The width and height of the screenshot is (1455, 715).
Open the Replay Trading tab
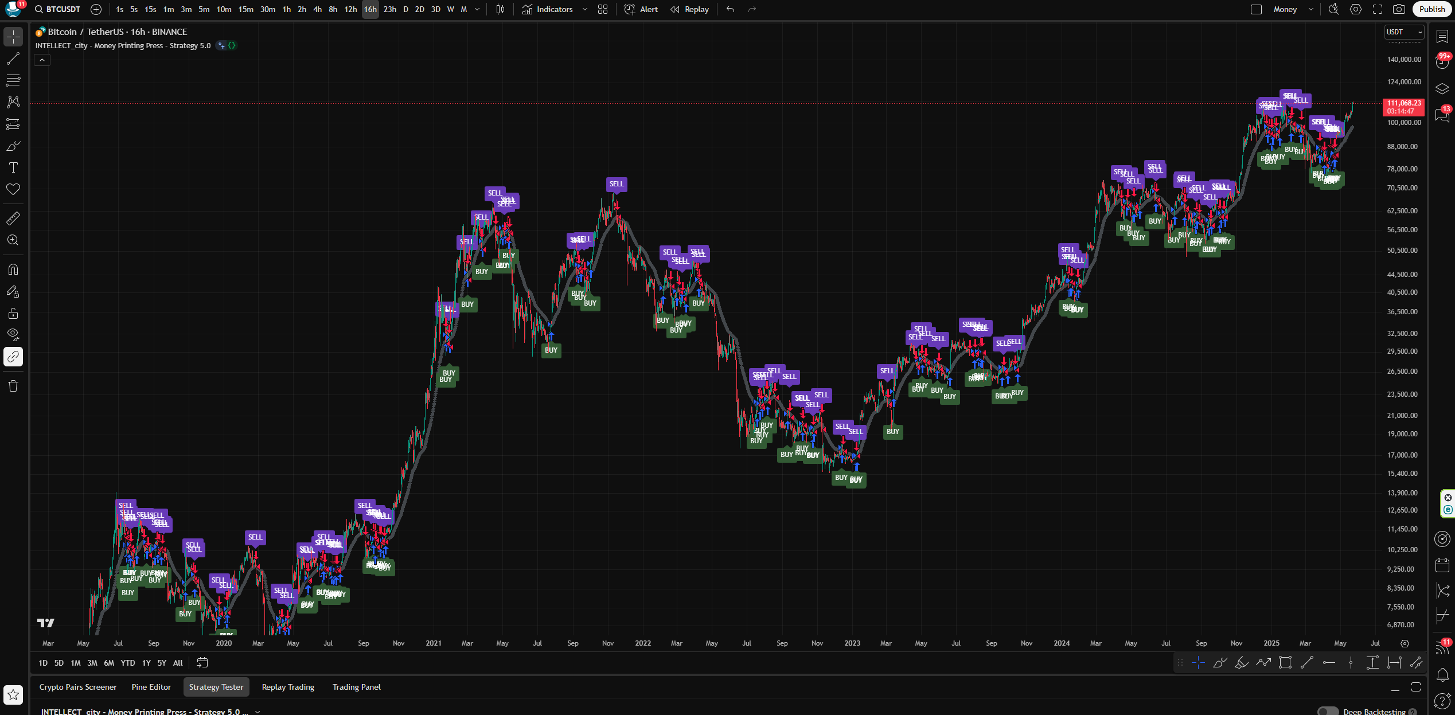[x=288, y=687]
